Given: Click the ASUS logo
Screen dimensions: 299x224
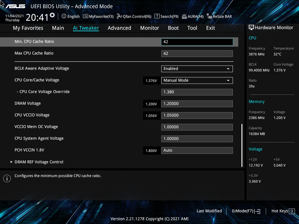Looking at the screenshot, I should [15, 6].
